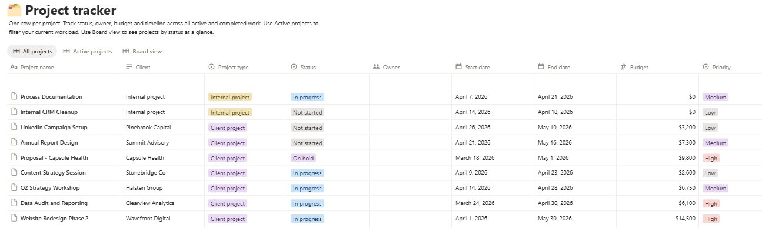Click the Pinebrook Capital client cell
Screen dimensions: 762x228
click(x=163, y=128)
